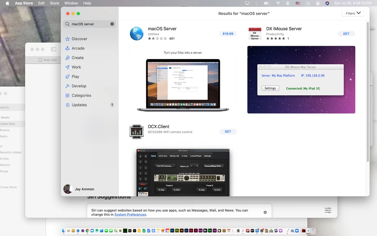Select Listen Now in Music sidebar

pyautogui.click(x=8, y=124)
